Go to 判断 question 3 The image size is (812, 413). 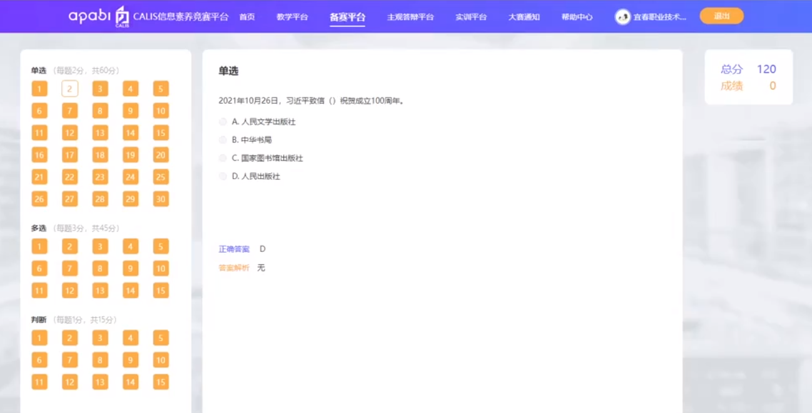pyautogui.click(x=100, y=338)
